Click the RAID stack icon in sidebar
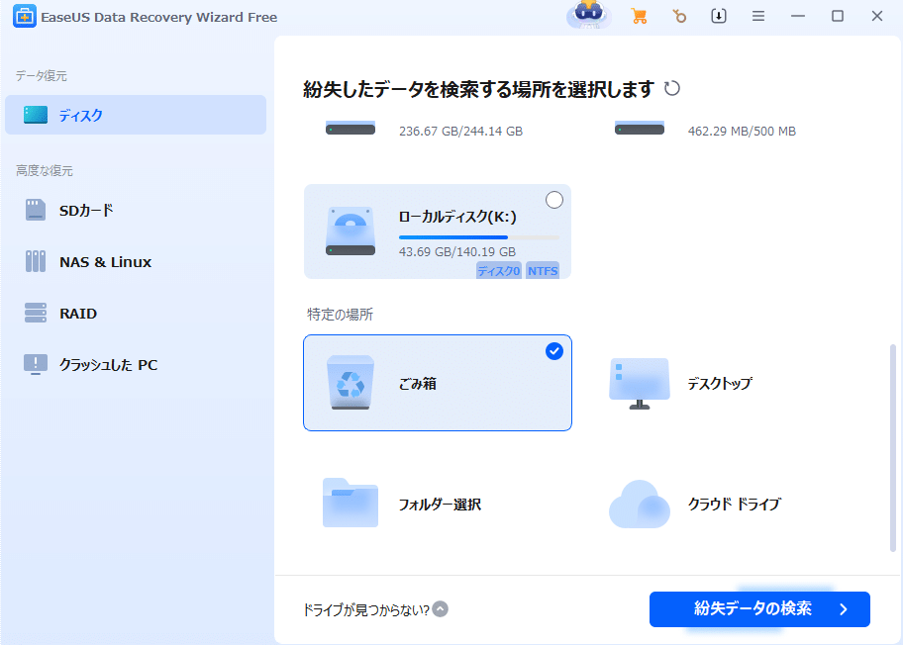This screenshot has width=903, height=645. 35,313
